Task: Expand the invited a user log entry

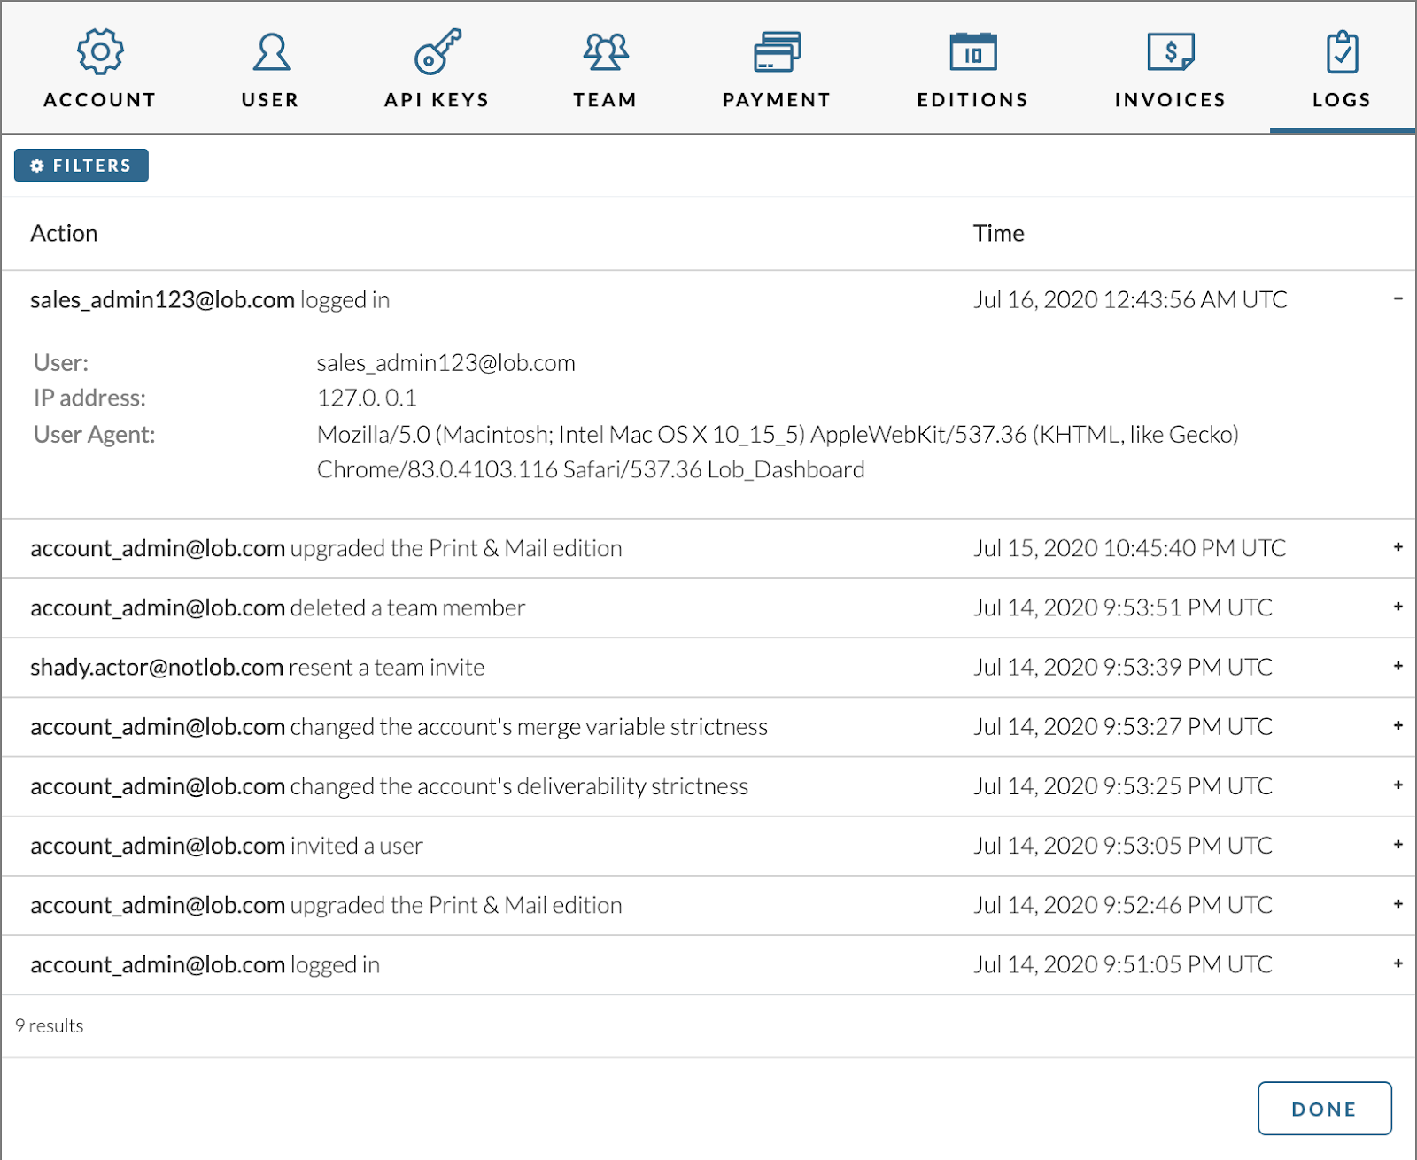Action: (1398, 846)
